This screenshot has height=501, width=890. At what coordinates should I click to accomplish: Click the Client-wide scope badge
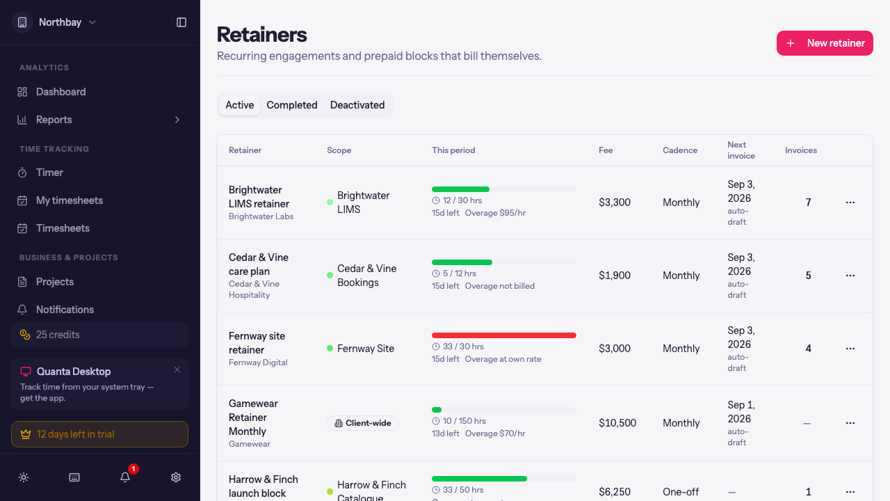tap(363, 423)
